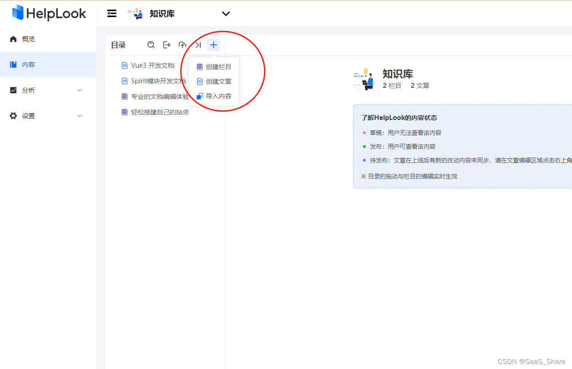Click the 2 栏目 count

[x=392, y=86]
